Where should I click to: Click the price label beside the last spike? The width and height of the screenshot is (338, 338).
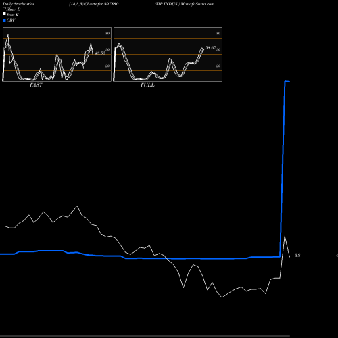(297, 256)
